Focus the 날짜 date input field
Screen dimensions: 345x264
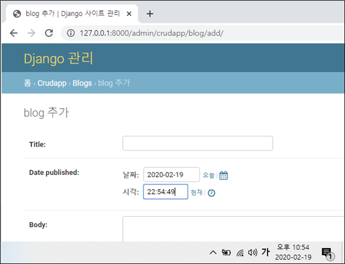click(x=172, y=175)
